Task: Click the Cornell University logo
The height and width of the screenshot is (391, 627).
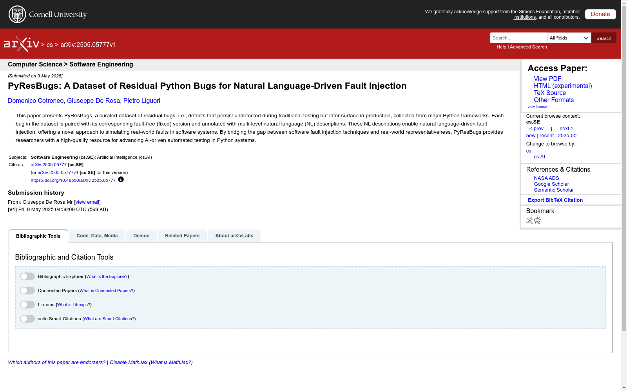Action: coord(48,14)
